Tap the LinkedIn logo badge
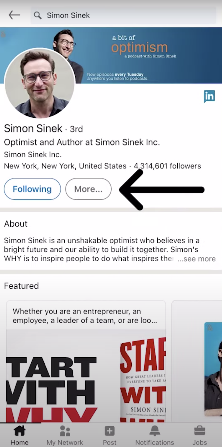This screenshot has height=447, width=222. point(209,96)
